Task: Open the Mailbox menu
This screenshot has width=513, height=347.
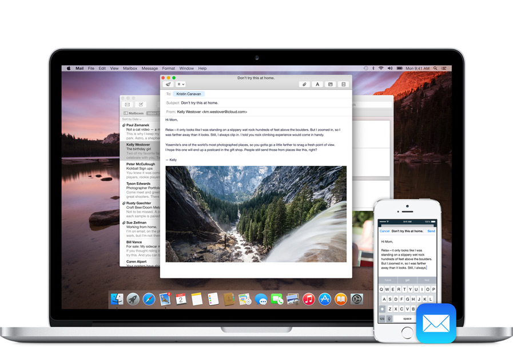Action: [x=130, y=69]
